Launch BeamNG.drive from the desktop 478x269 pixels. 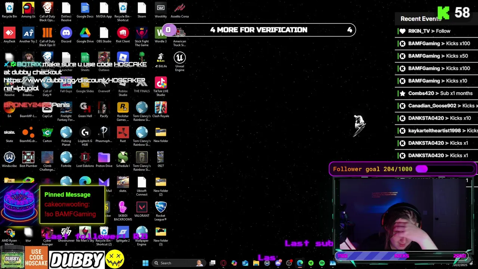pyautogui.click(x=28, y=134)
